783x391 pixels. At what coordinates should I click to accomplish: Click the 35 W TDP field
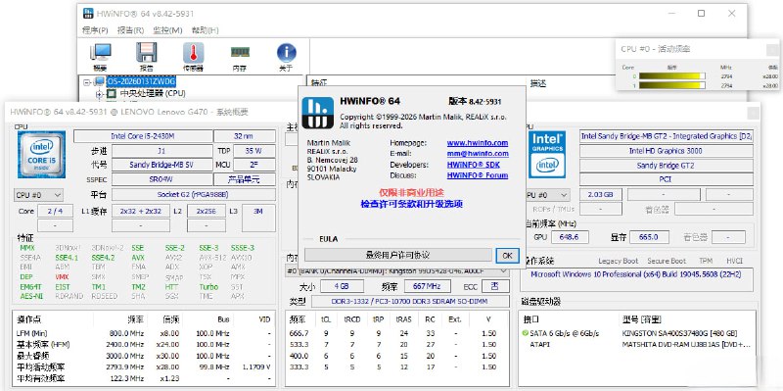tap(253, 151)
